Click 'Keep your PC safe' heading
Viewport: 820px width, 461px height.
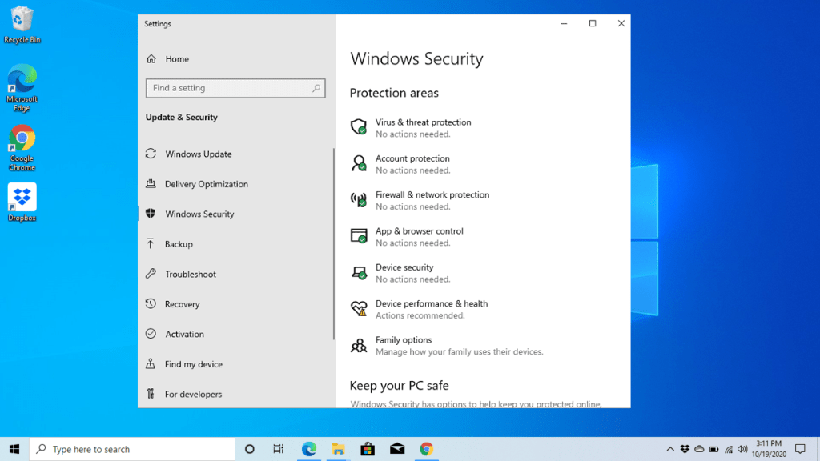pos(399,385)
